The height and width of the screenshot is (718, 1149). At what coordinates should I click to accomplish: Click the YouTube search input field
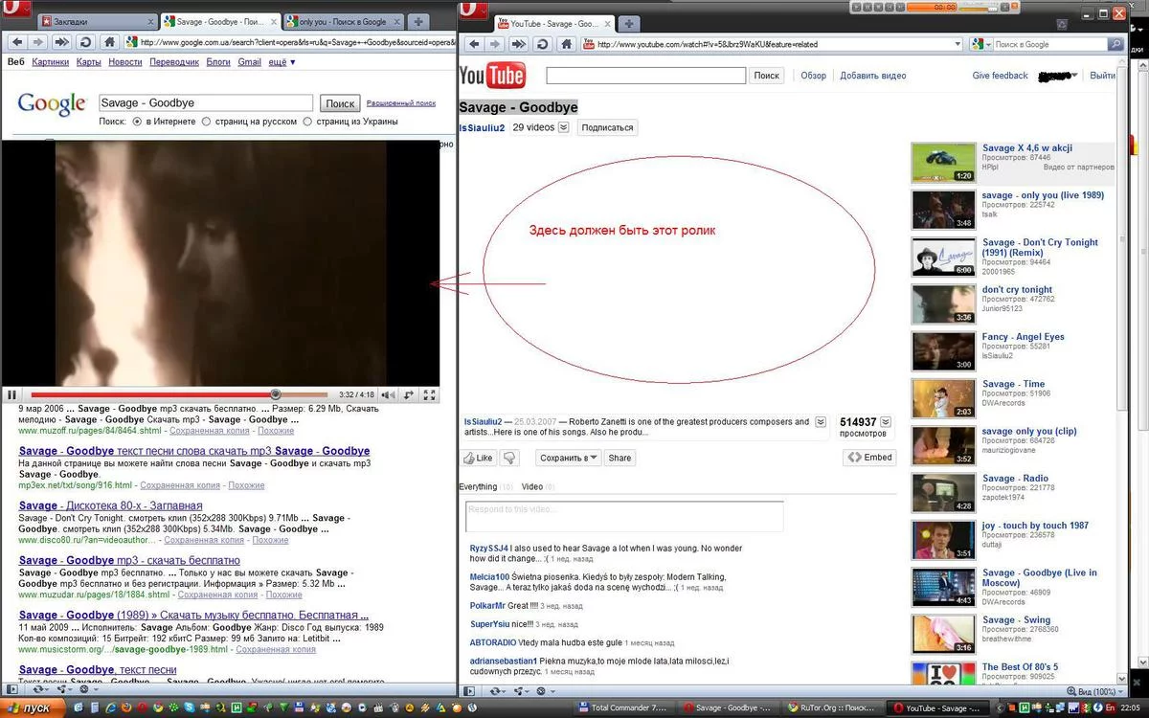[x=646, y=76]
